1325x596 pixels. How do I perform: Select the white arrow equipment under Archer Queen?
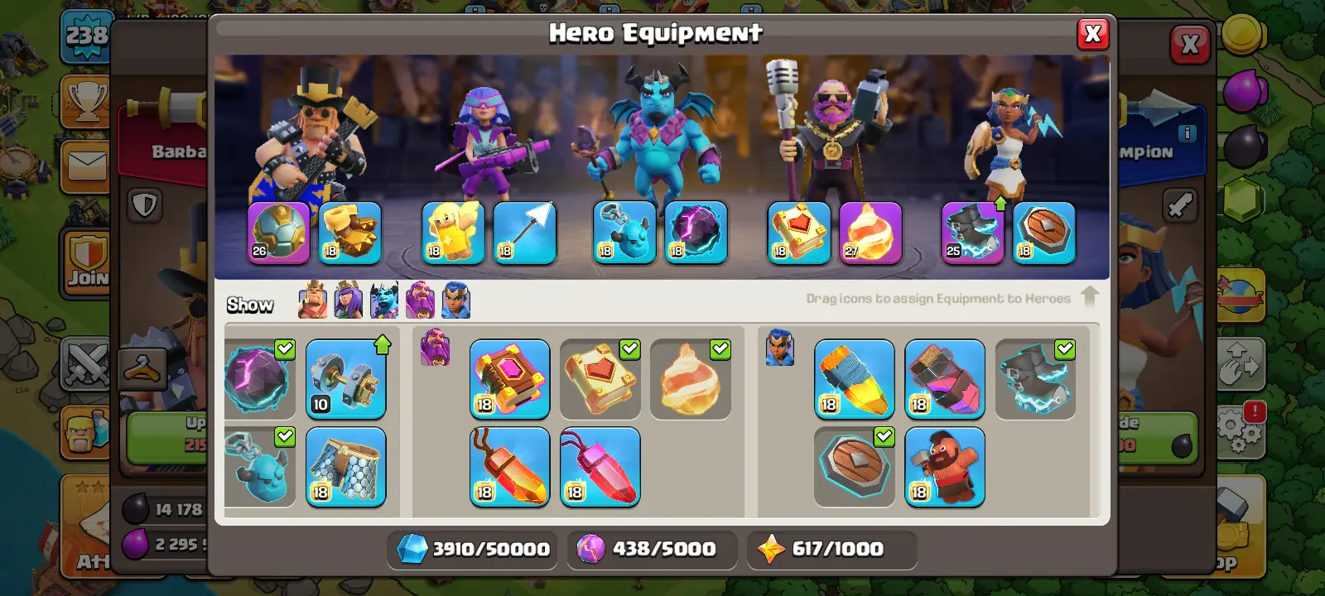pyautogui.click(x=525, y=233)
